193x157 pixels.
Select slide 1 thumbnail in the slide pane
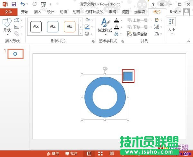(x=15, y=54)
